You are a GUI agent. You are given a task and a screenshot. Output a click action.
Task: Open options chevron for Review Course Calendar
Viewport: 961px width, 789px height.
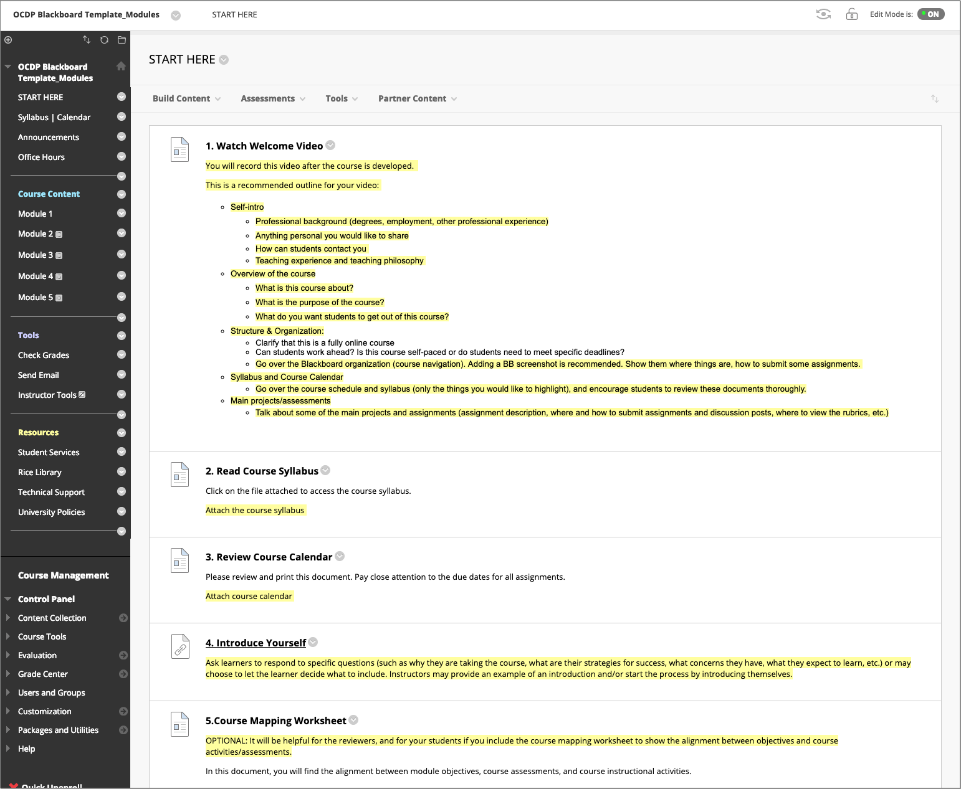click(340, 556)
